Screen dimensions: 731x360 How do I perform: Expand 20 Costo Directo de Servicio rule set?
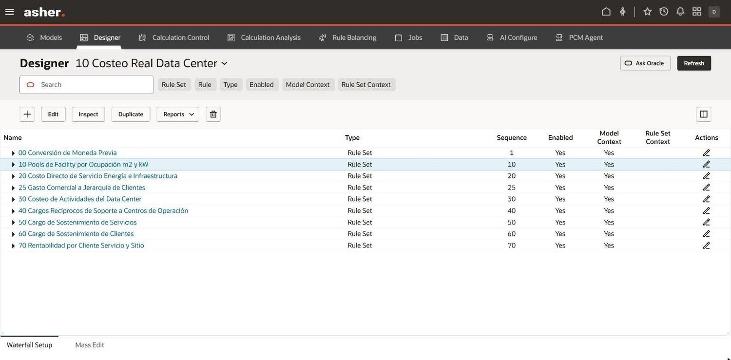tap(13, 176)
